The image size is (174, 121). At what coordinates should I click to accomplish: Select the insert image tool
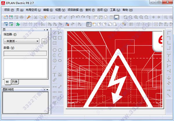pos(60,75)
